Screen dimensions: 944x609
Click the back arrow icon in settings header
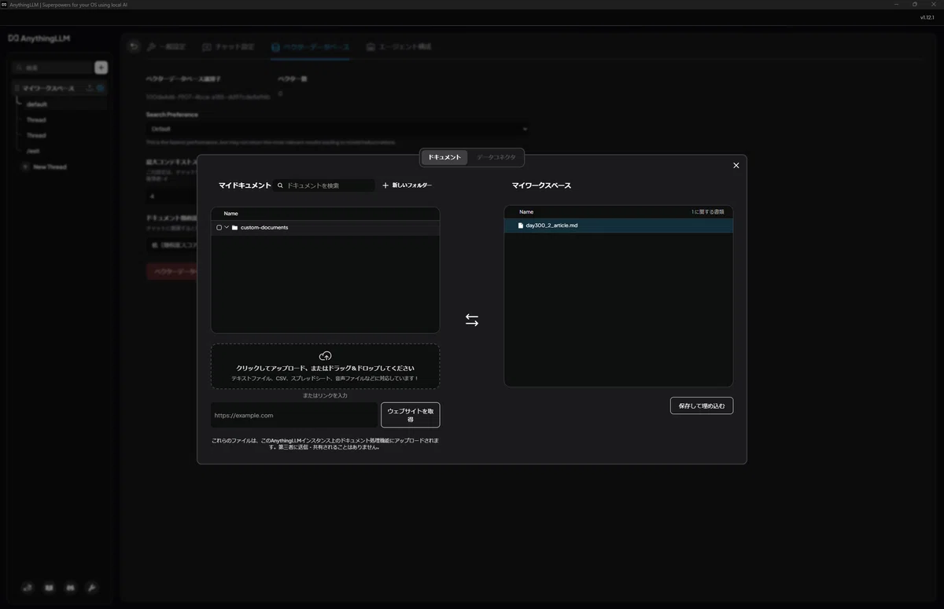point(134,47)
